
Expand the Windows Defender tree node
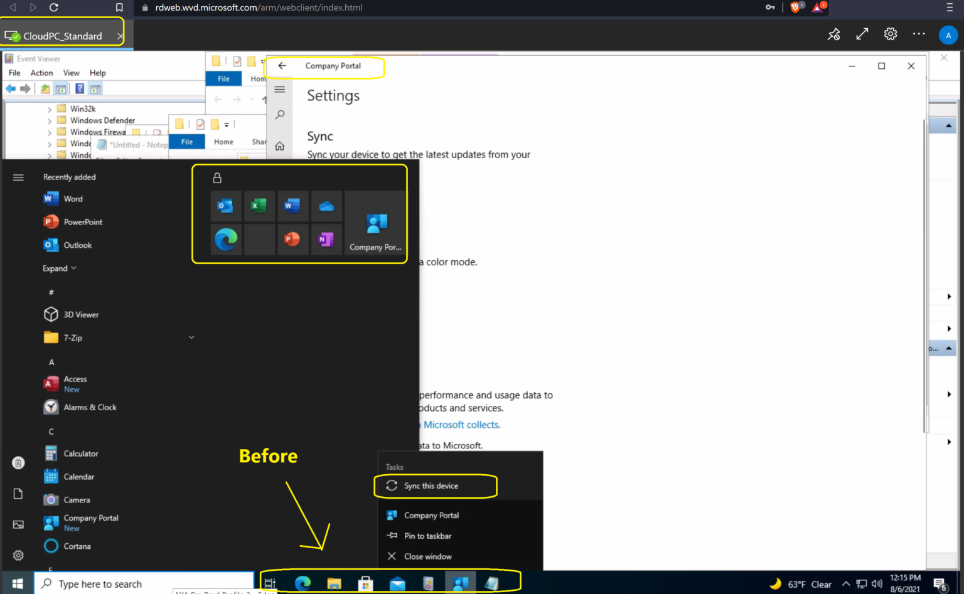coord(50,120)
